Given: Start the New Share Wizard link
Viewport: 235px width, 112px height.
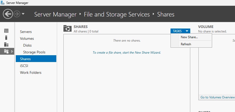Looking at the screenshot, I should (127, 52).
